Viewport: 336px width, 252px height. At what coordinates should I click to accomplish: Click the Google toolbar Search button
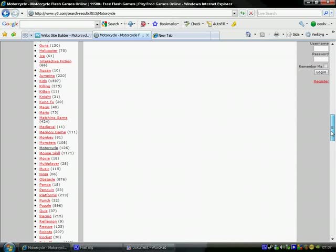(111, 24)
